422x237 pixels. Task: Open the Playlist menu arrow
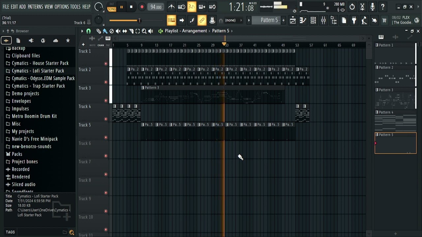pyautogui.click(x=82, y=31)
